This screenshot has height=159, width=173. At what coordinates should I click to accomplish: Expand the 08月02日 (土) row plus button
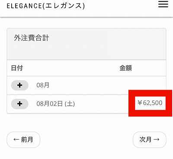(x=19, y=104)
